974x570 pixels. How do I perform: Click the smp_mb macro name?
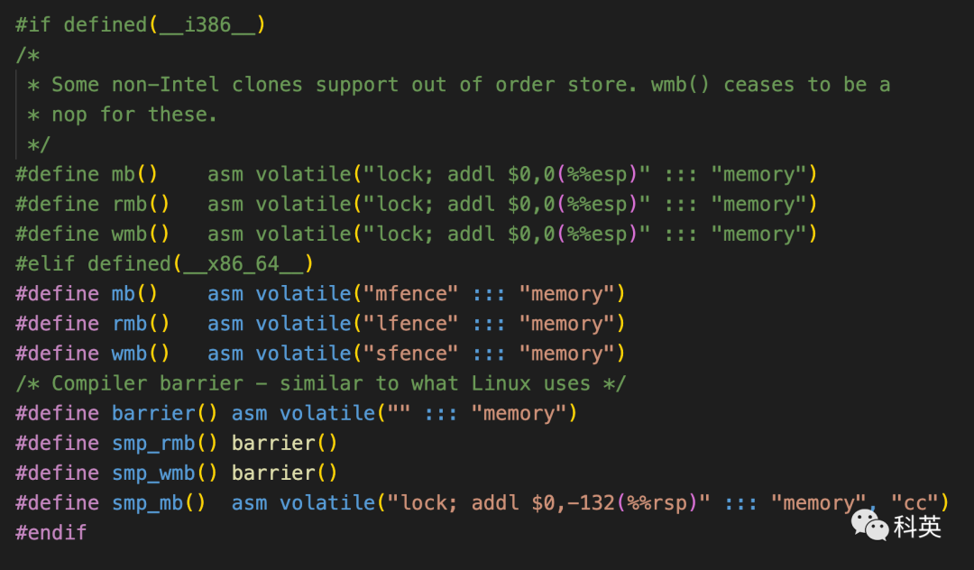coord(147,502)
